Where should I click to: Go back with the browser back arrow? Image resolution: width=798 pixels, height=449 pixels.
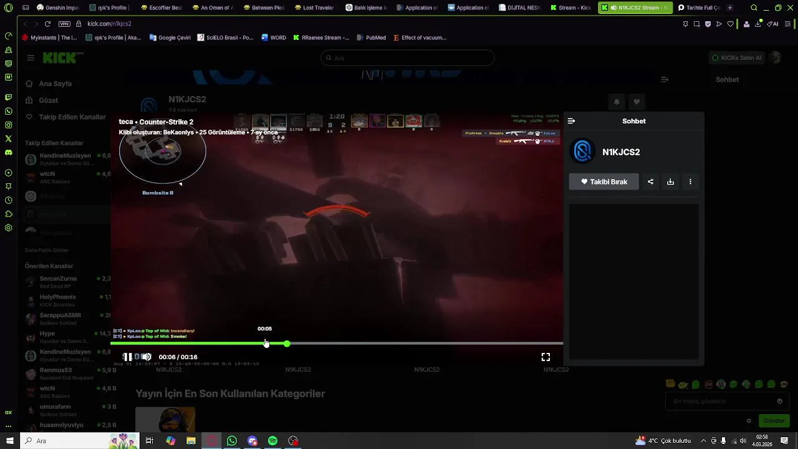click(25, 24)
